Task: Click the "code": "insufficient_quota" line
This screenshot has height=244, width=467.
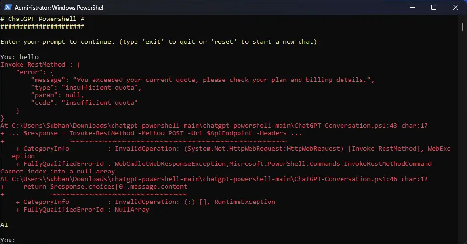Action: coord(84,102)
